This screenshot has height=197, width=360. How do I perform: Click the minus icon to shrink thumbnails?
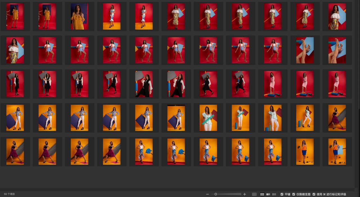click(x=208, y=194)
